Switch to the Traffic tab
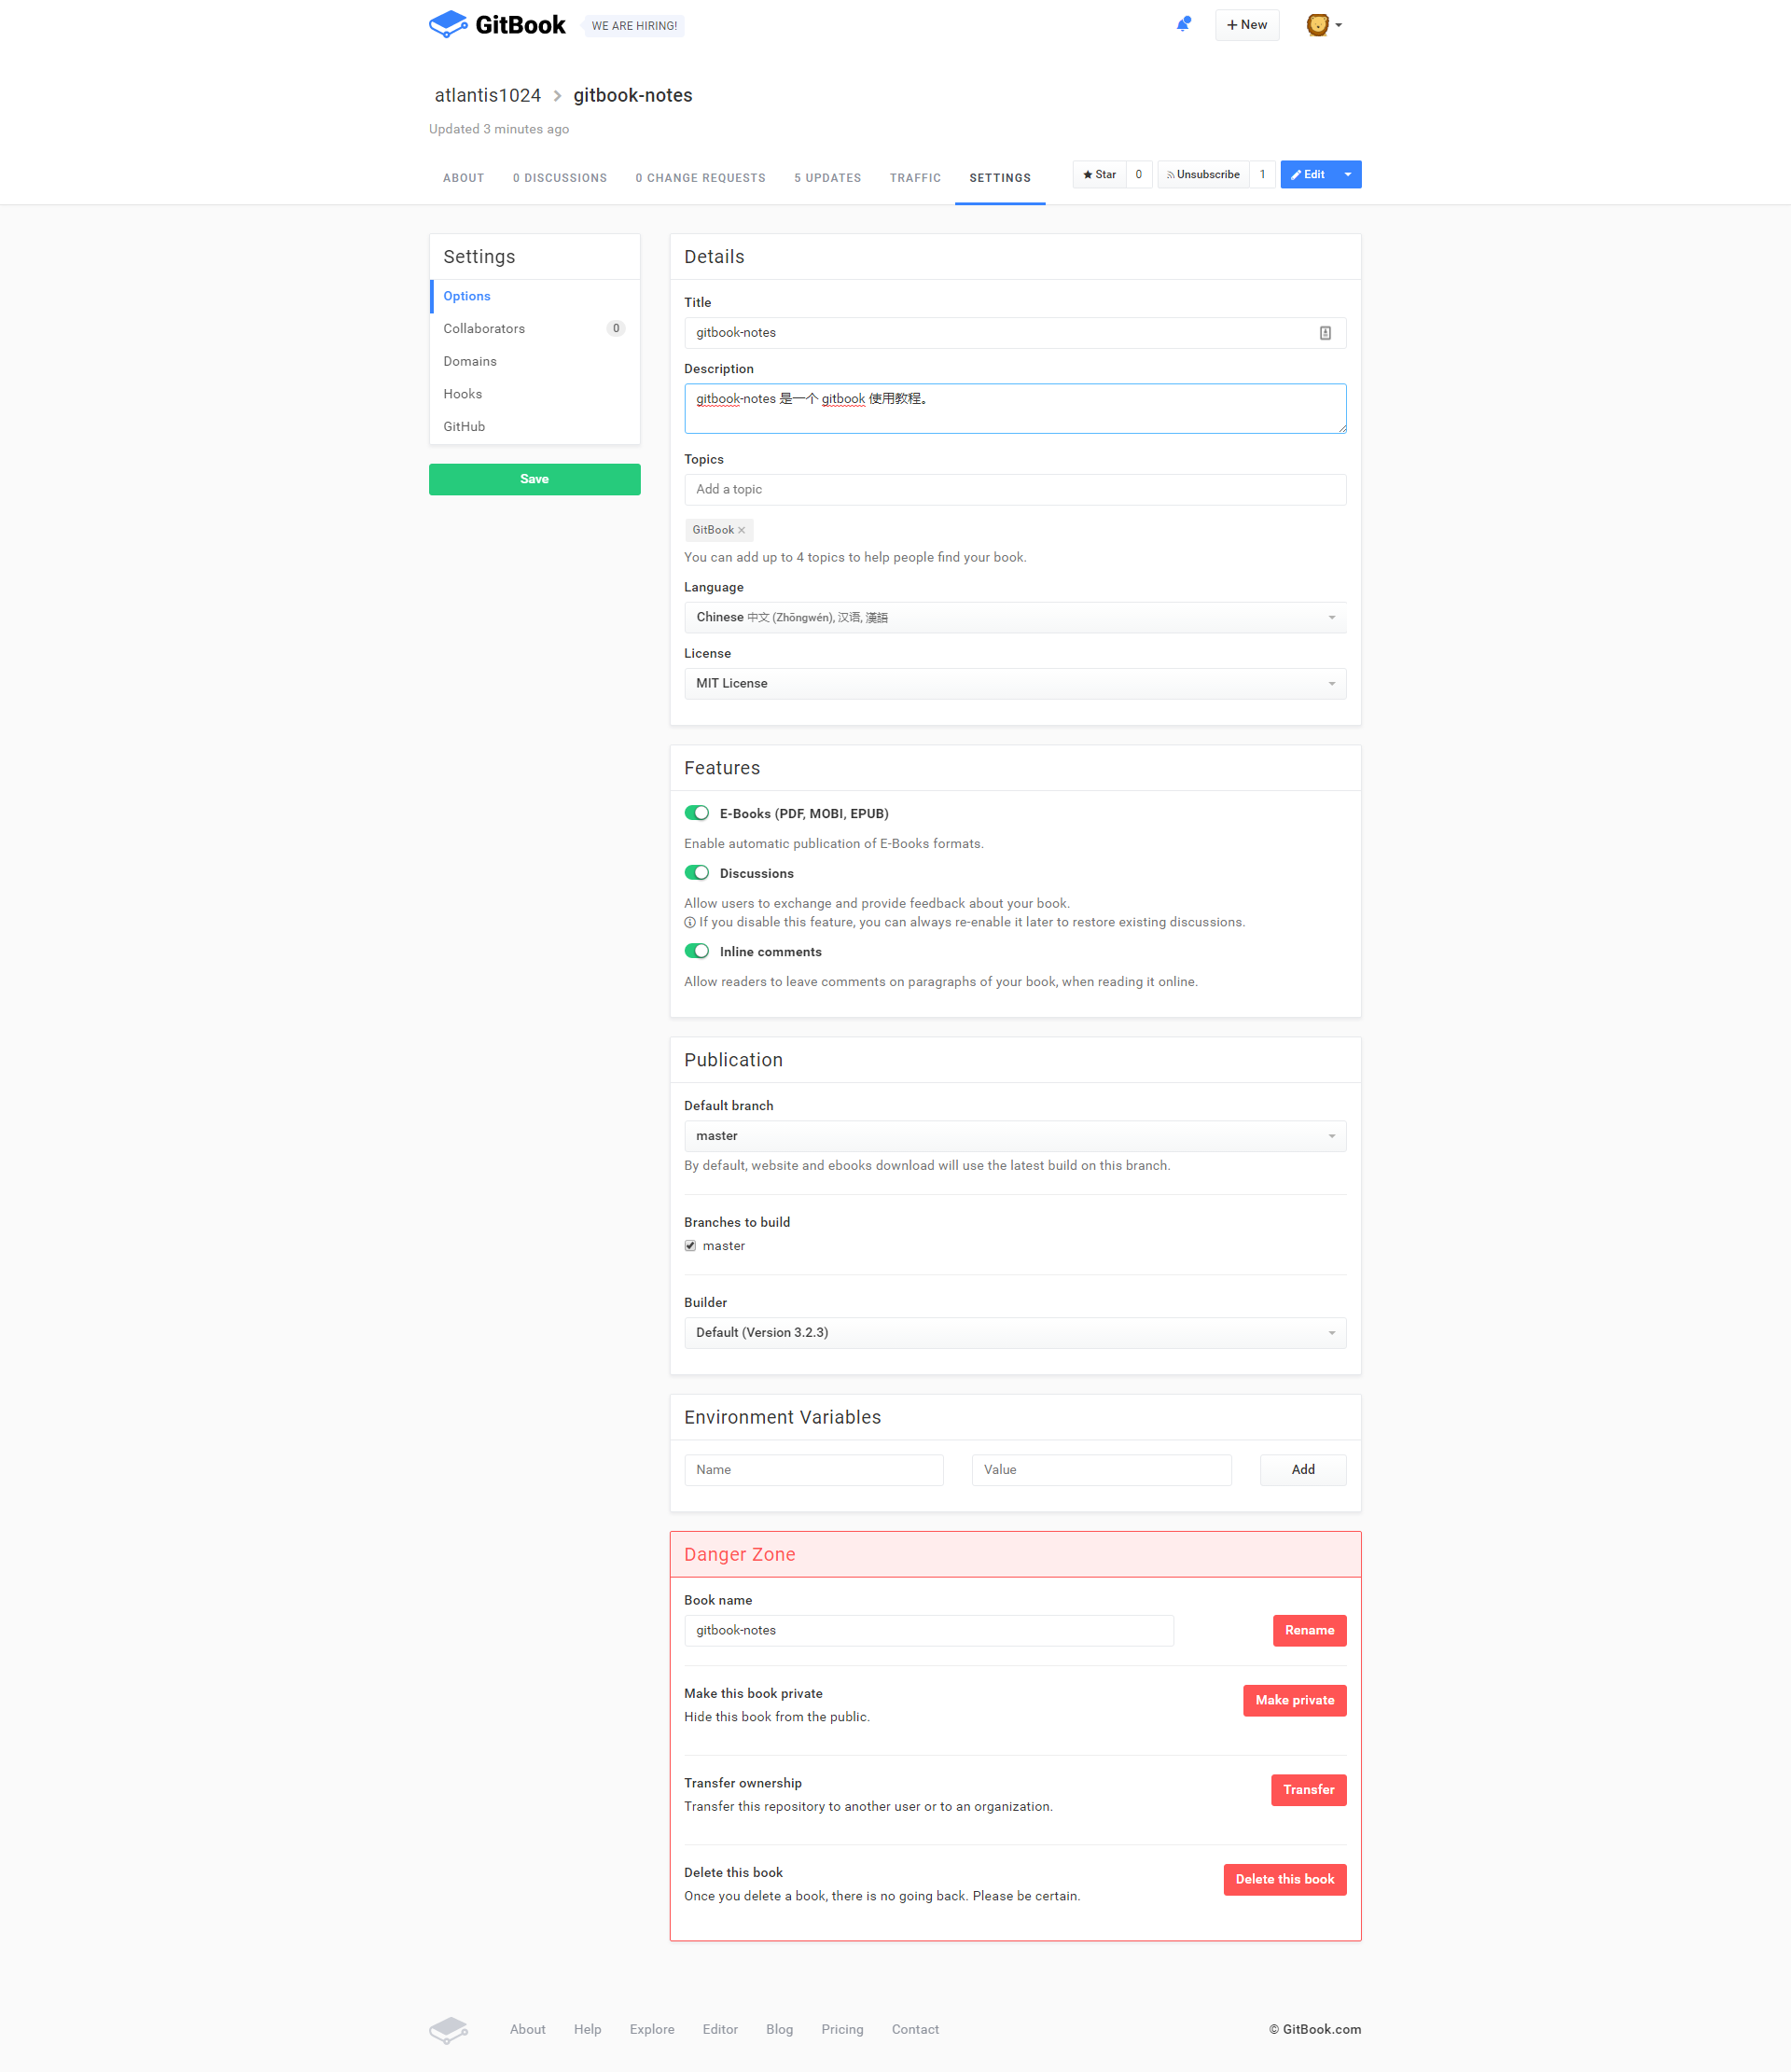The width and height of the screenshot is (1791, 2072). pyautogui.click(x=915, y=178)
